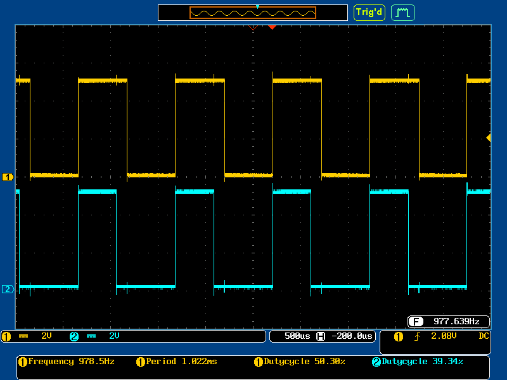This screenshot has width=507, height=380.
Task: Click channel icon beside the Period measurement
Action: (x=141, y=362)
